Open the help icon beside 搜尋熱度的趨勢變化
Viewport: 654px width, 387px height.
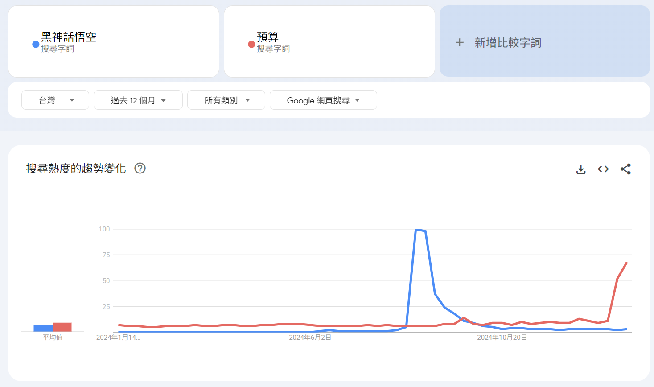[140, 168]
